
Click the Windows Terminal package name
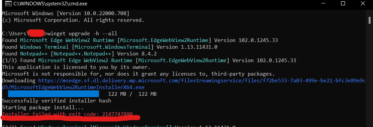(x=44, y=47)
